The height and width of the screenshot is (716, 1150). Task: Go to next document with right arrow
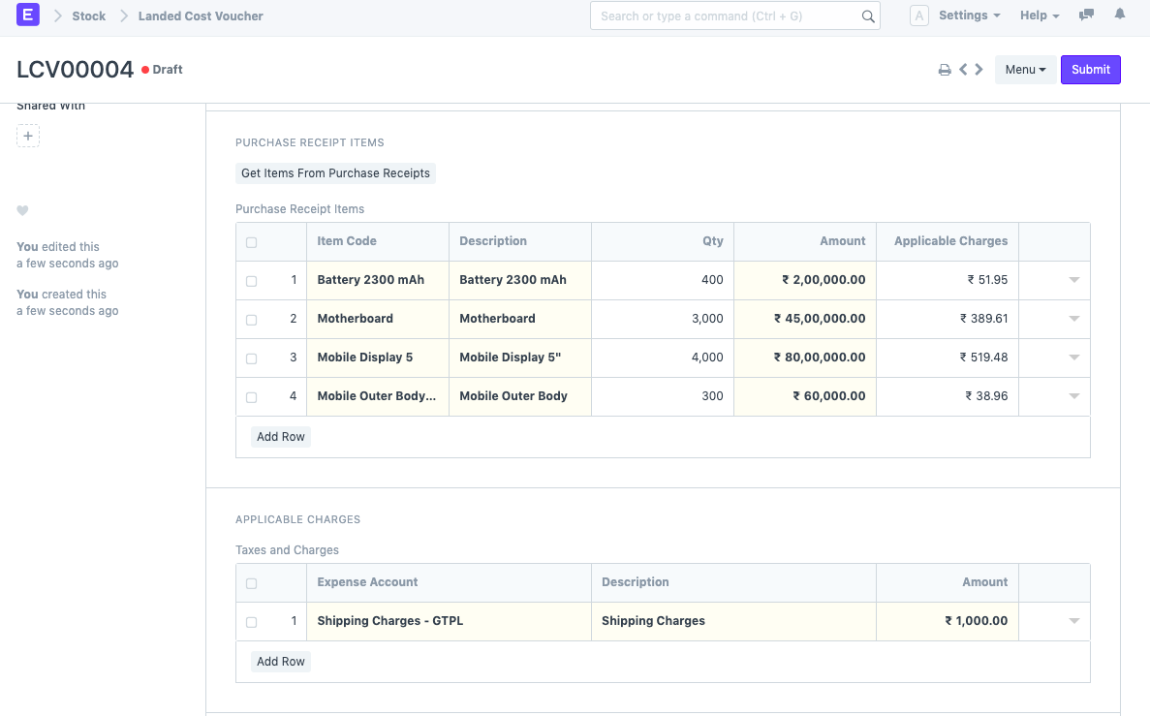click(x=979, y=70)
